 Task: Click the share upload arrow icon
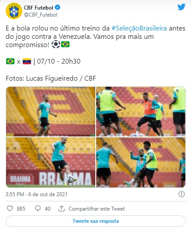[62, 208]
